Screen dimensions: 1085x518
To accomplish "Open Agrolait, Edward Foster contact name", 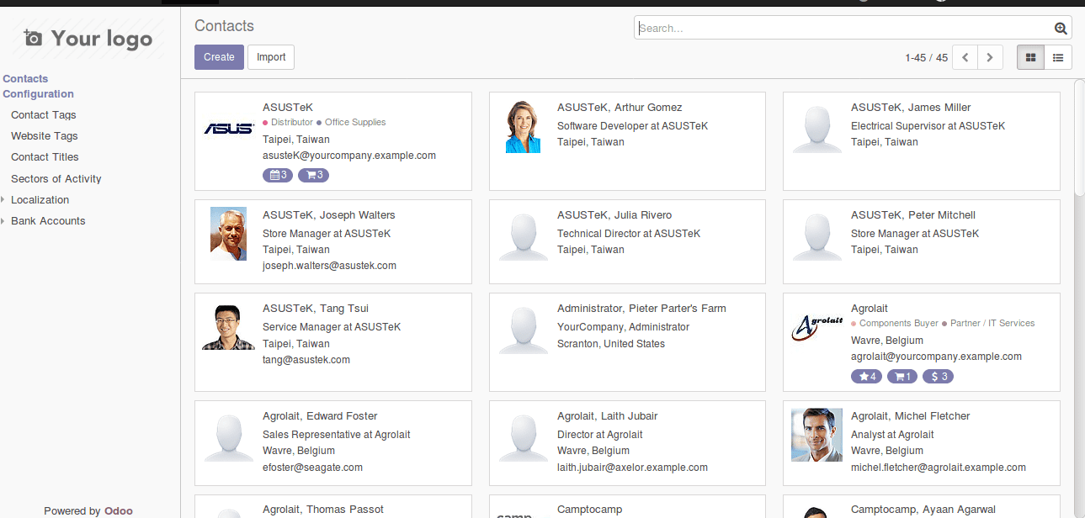I will [x=320, y=416].
